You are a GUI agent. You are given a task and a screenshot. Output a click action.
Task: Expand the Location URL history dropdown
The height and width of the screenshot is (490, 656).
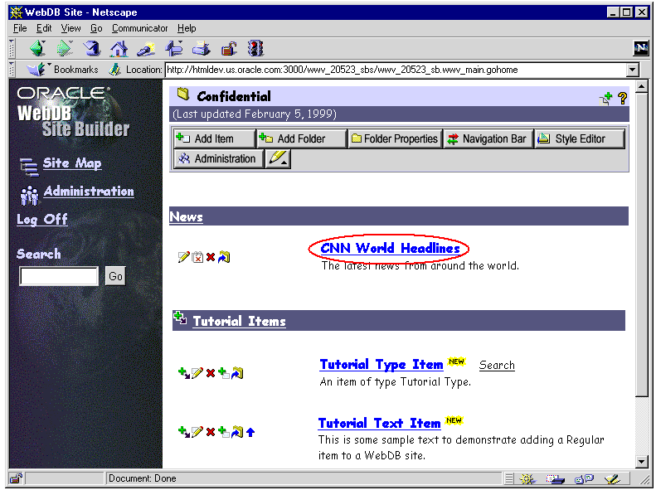click(x=633, y=70)
